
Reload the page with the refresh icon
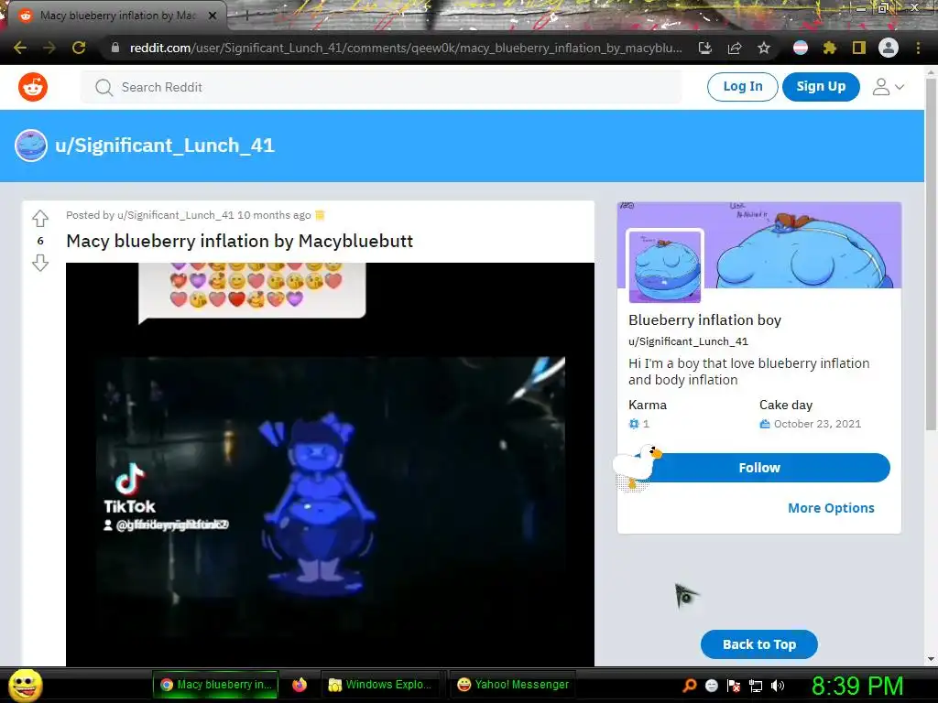[x=79, y=48]
